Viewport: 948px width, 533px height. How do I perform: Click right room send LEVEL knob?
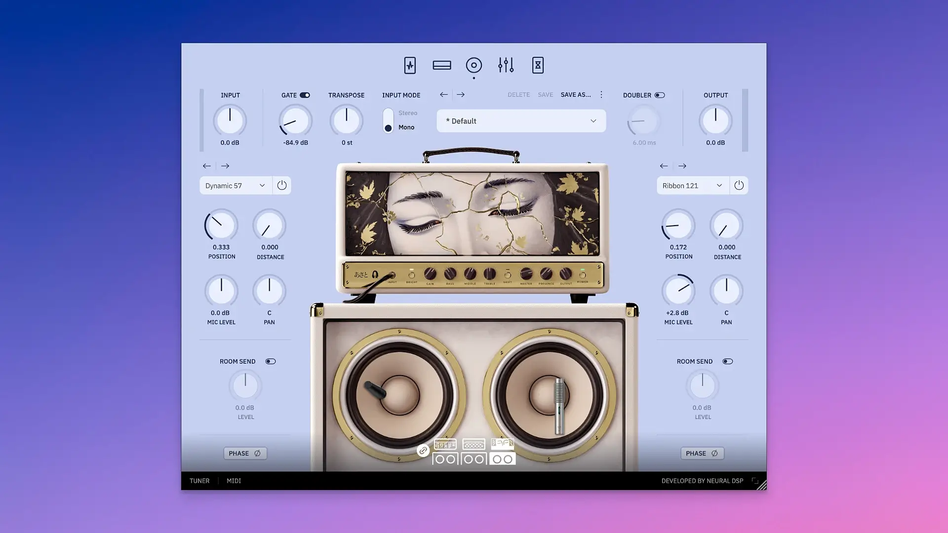click(x=703, y=385)
